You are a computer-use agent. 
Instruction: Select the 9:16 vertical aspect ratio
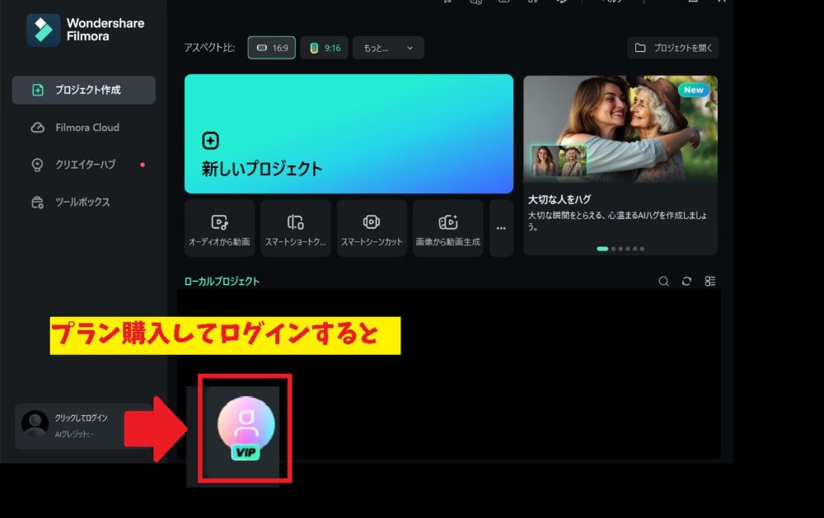pos(324,48)
